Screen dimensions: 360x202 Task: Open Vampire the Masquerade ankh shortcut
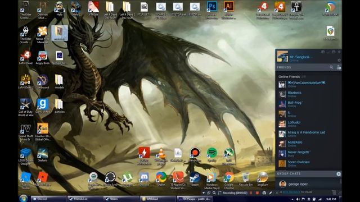pos(296,10)
